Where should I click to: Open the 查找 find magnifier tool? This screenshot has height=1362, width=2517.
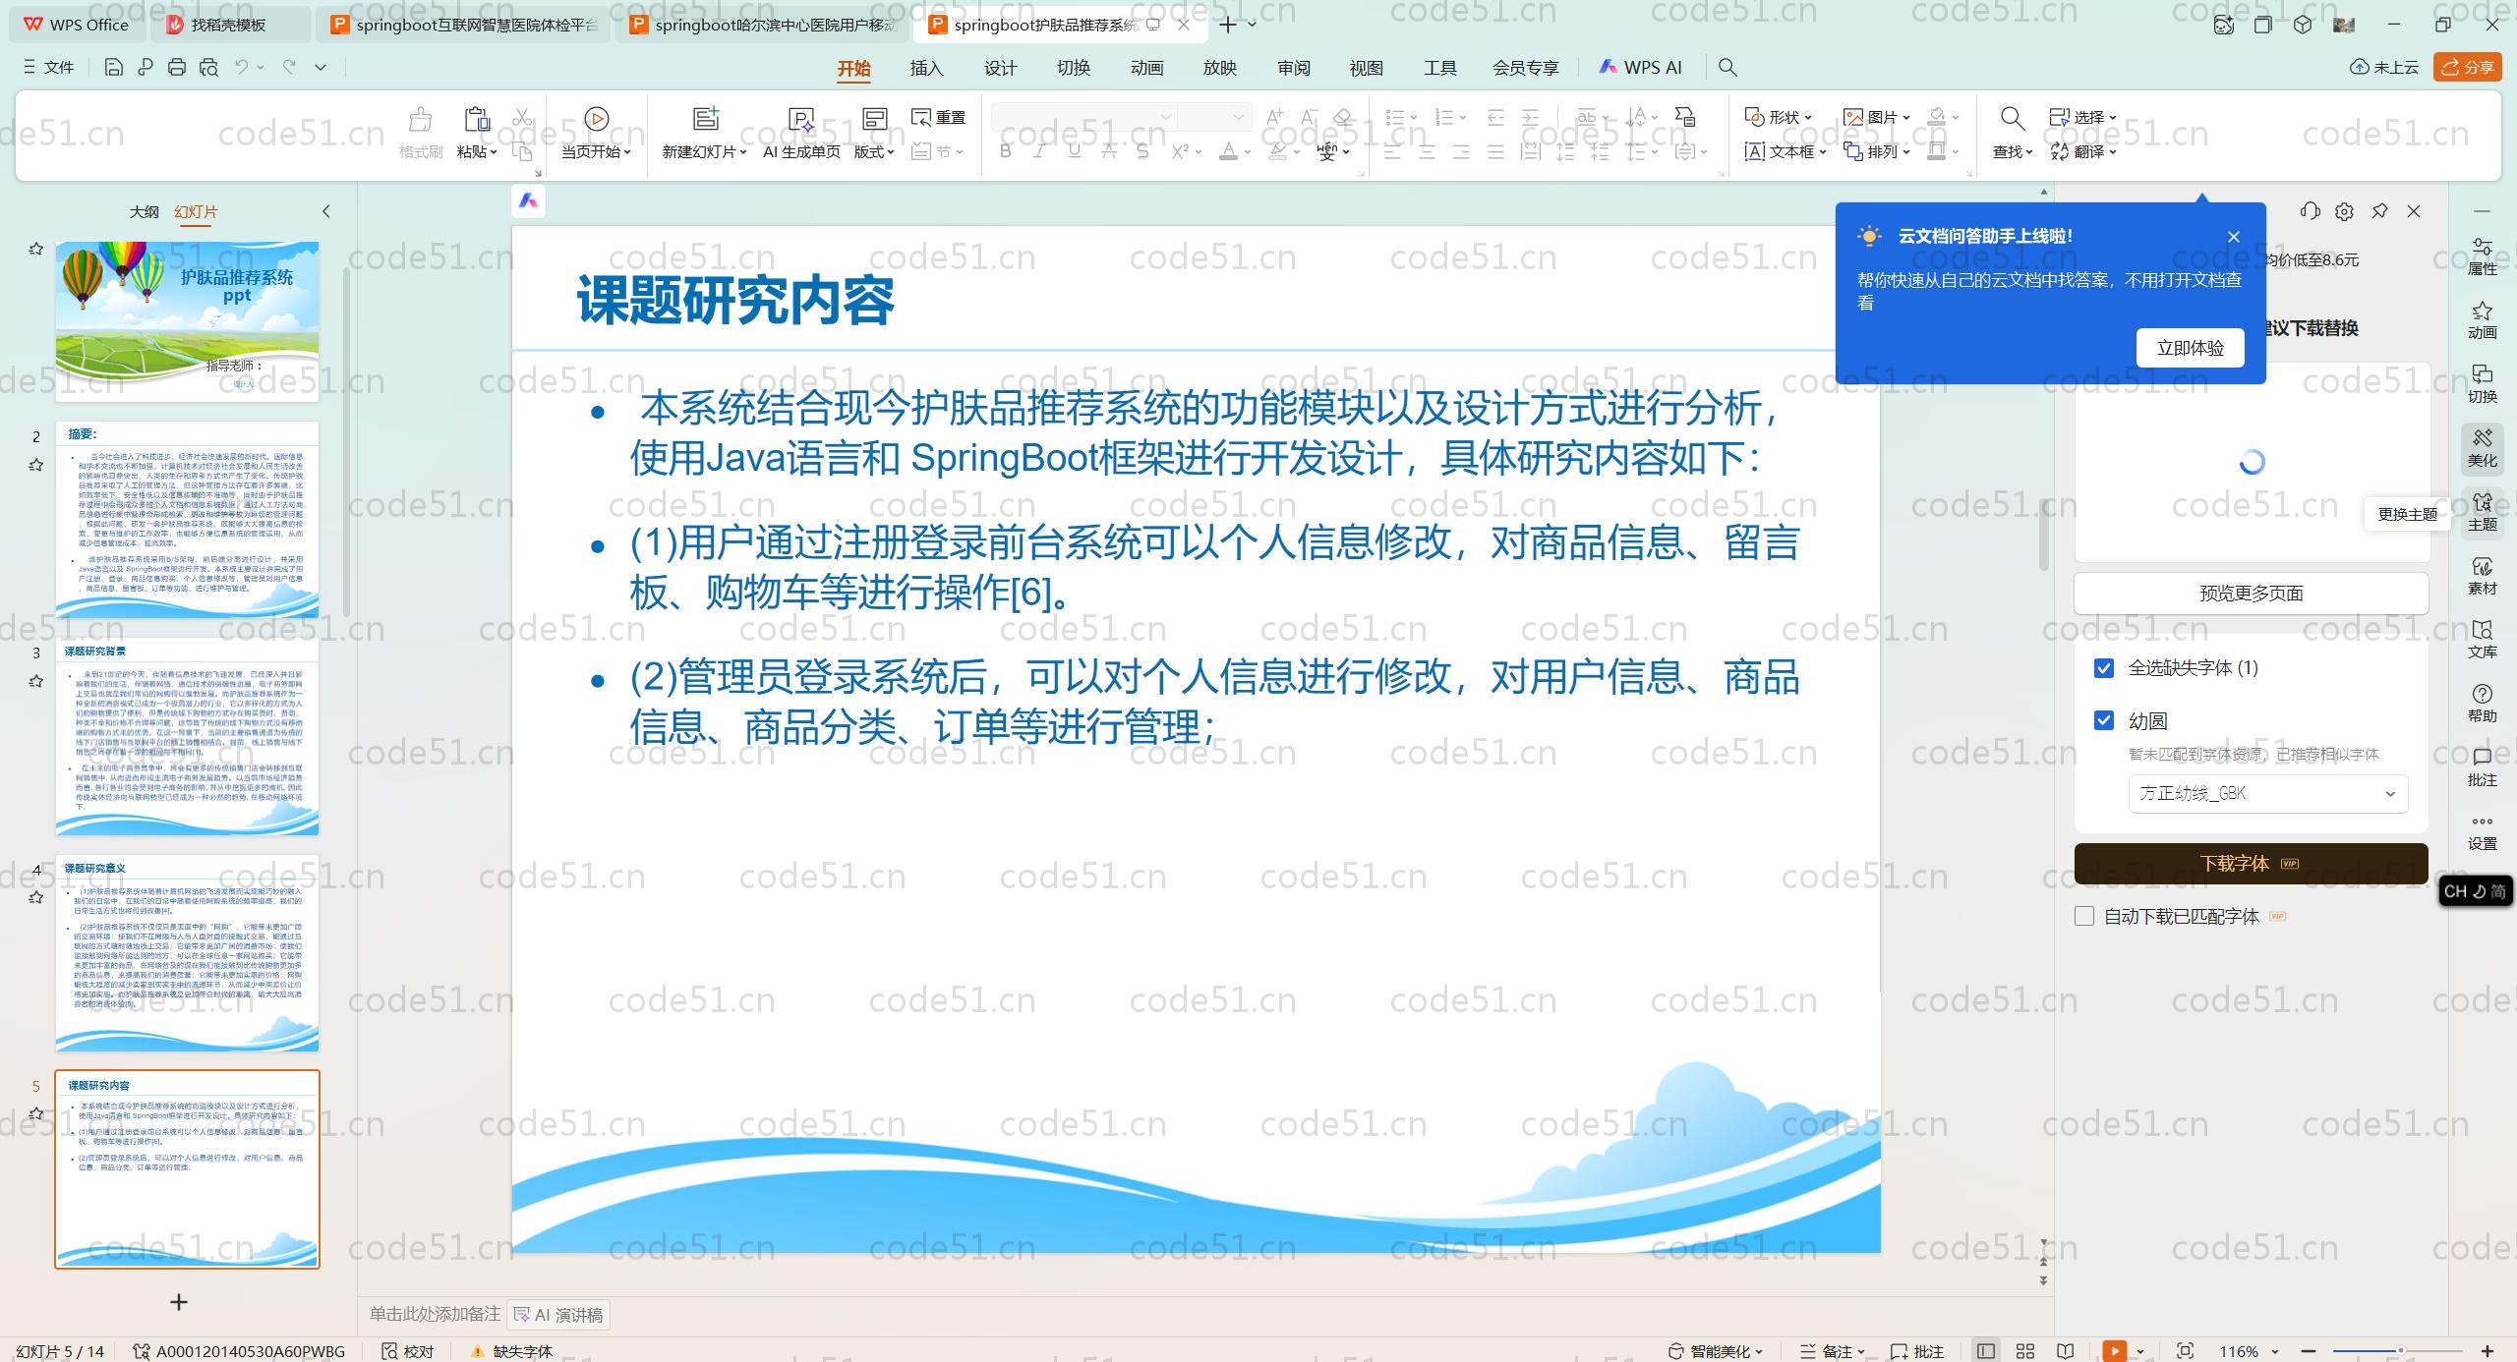point(2012,119)
